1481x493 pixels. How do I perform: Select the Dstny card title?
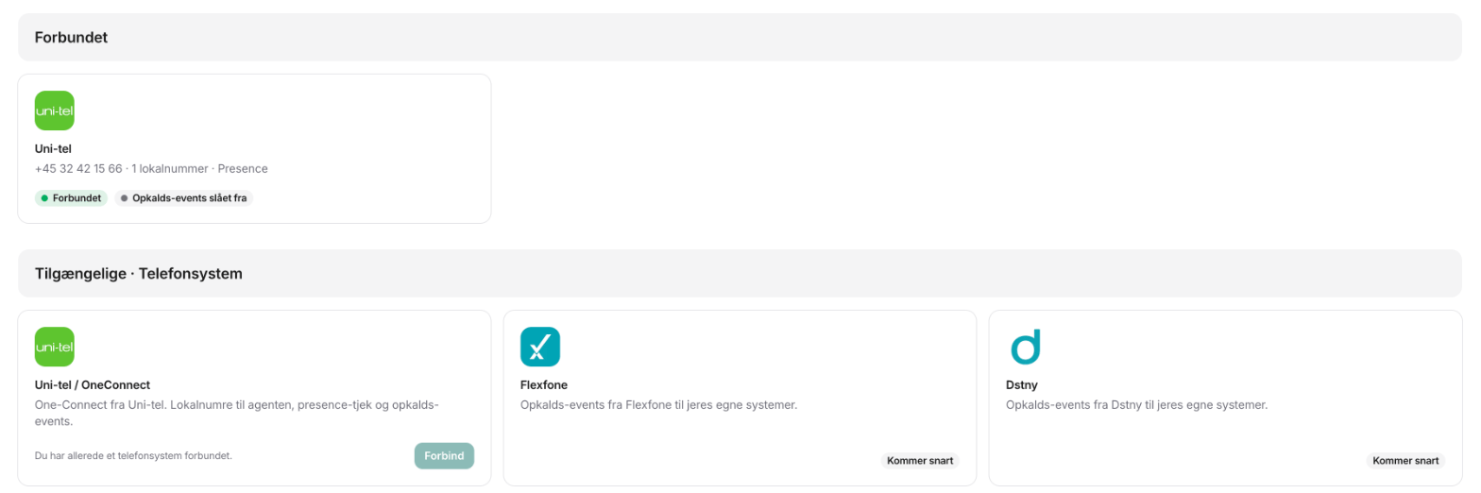pyautogui.click(x=1022, y=384)
